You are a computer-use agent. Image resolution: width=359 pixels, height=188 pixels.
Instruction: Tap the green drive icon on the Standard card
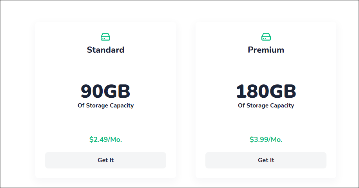click(105, 37)
